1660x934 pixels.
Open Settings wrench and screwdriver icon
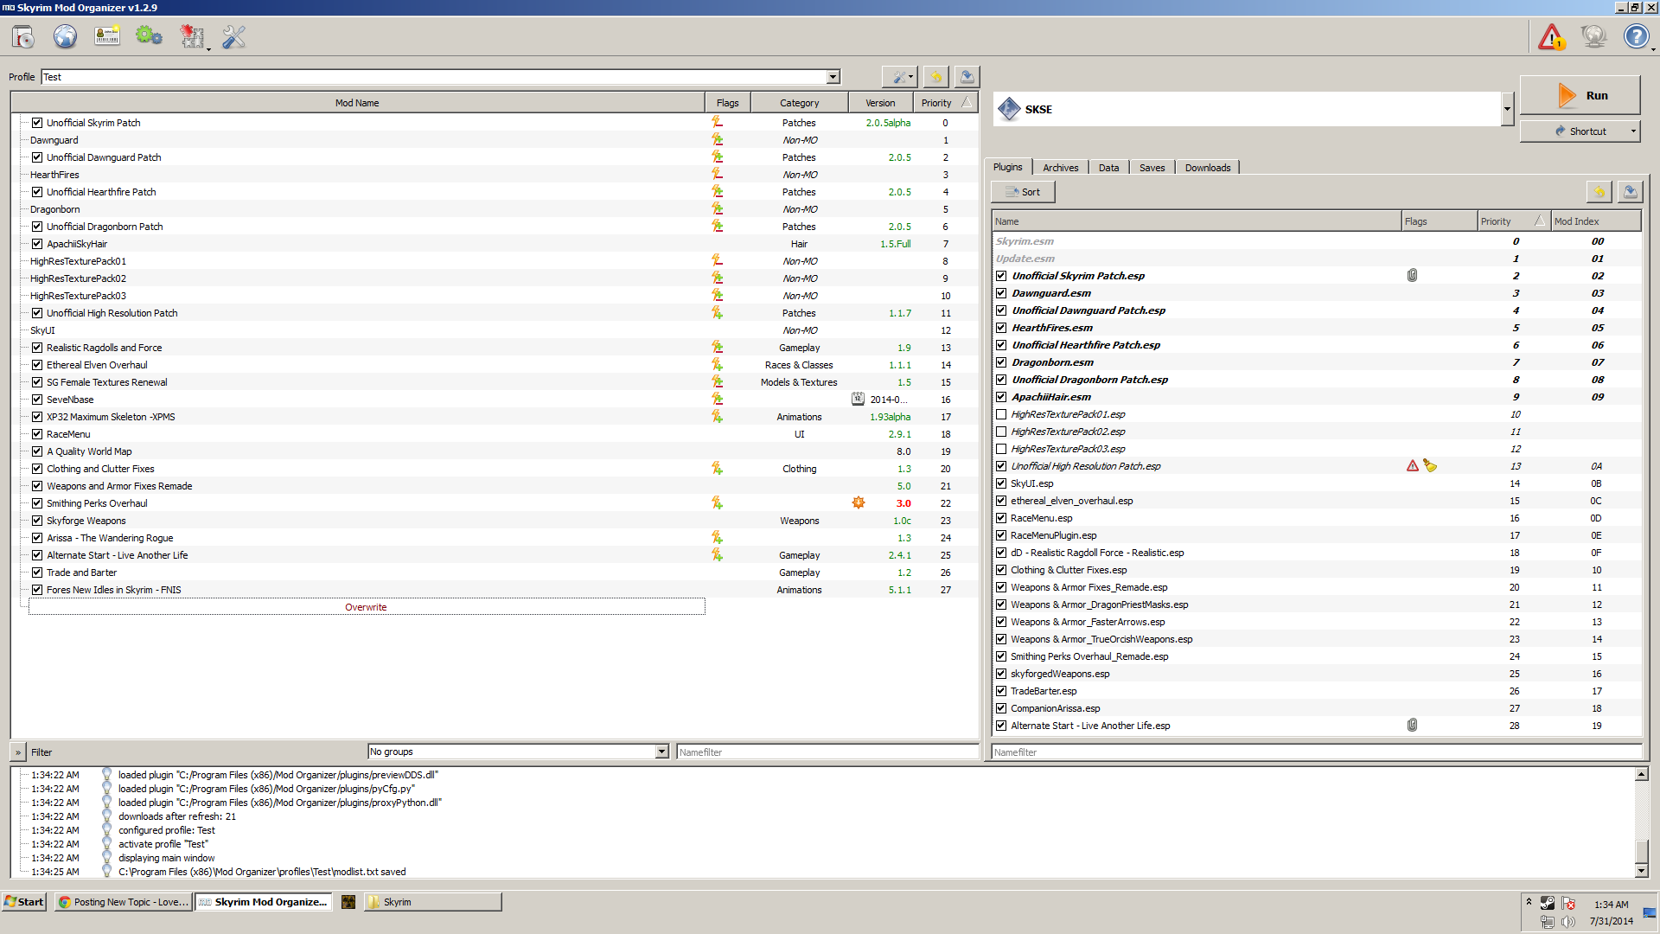233,36
